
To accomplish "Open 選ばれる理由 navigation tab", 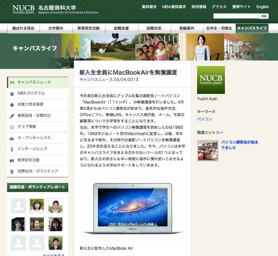I will [x=23, y=28].
